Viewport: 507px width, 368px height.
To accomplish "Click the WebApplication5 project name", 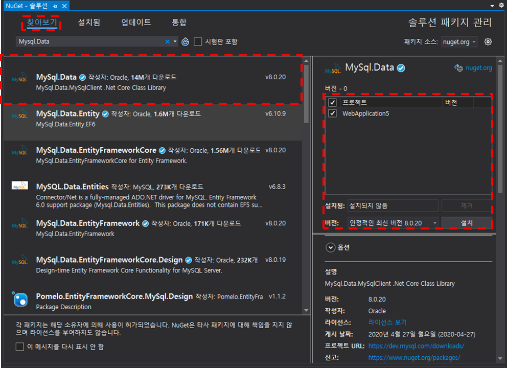I will (x=366, y=113).
